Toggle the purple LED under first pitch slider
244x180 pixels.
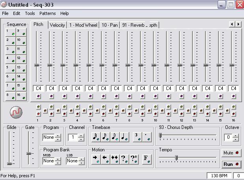[x=39, y=96]
